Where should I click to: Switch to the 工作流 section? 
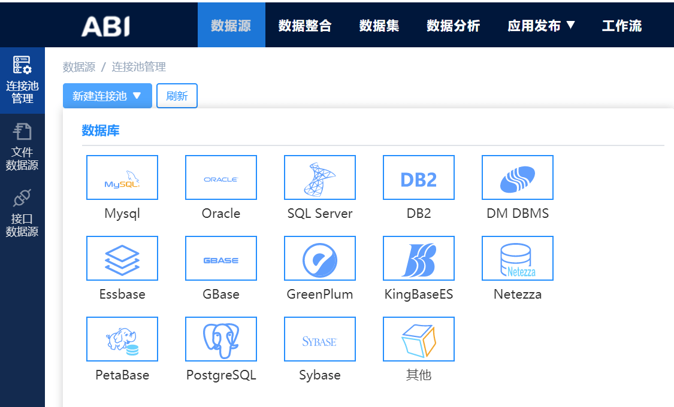[x=622, y=25]
